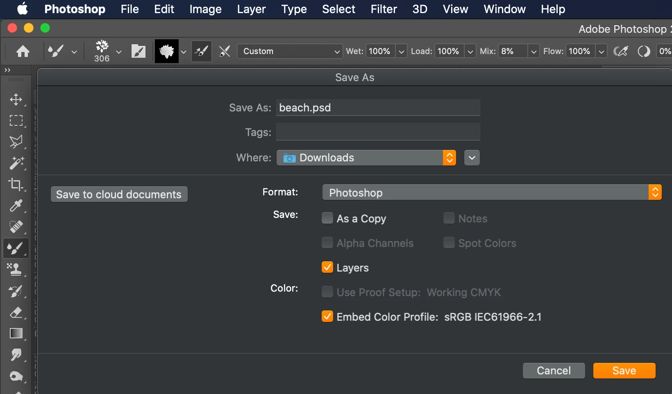Image resolution: width=672 pixels, height=394 pixels.
Task: Open the Layer menu
Action: coord(251,9)
